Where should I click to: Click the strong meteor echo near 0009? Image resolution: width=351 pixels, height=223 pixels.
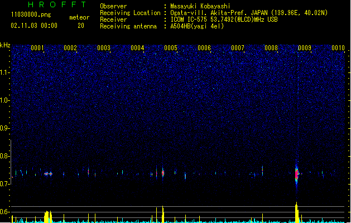click(x=297, y=174)
